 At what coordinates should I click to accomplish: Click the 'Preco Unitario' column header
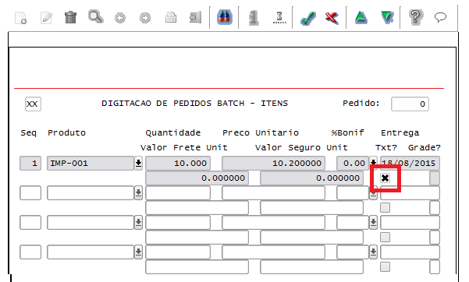261,132
